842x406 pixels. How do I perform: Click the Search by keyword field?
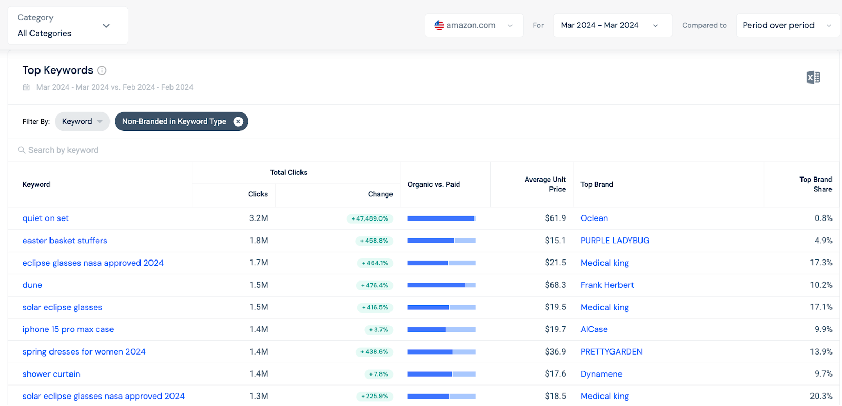click(424, 150)
